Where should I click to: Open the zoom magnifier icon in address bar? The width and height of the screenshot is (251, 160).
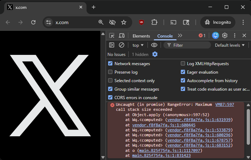pyautogui.click(x=101, y=22)
